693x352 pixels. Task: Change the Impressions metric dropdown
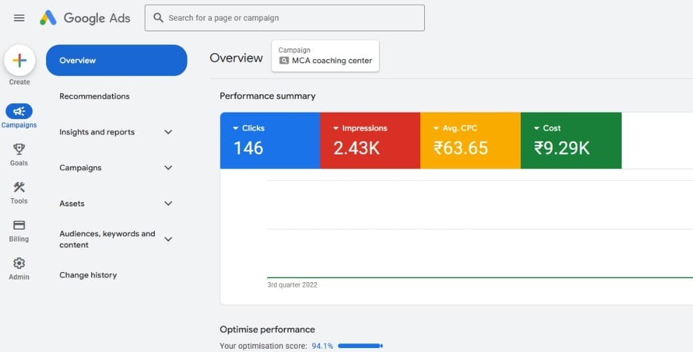coord(335,128)
